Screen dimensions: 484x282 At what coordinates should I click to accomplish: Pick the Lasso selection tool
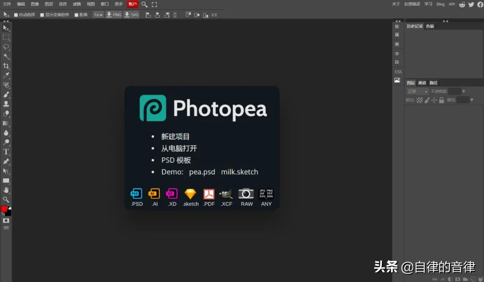tap(6, 47)
